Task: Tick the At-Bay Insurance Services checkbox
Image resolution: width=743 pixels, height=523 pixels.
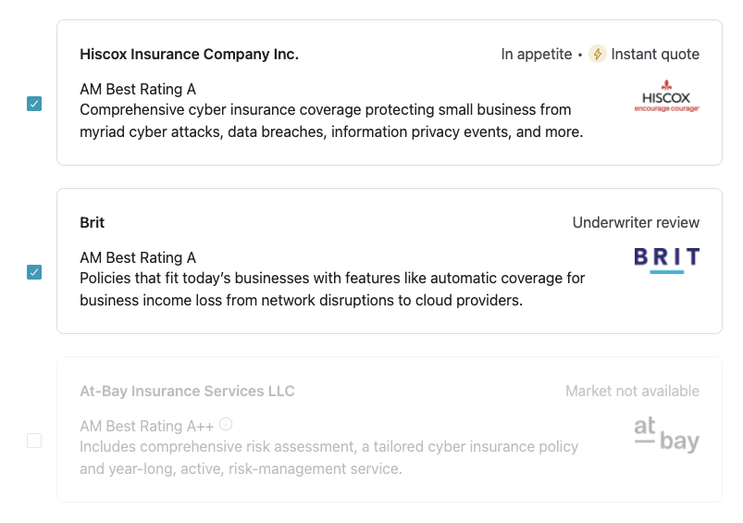Action: 34,441
